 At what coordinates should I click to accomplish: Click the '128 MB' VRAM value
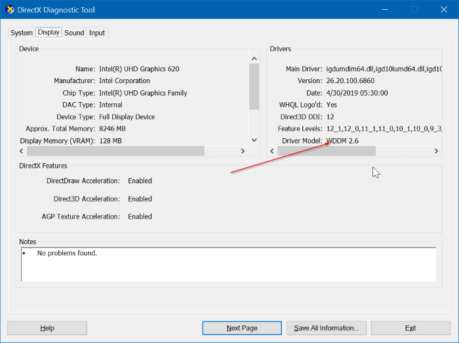(110, 141)
